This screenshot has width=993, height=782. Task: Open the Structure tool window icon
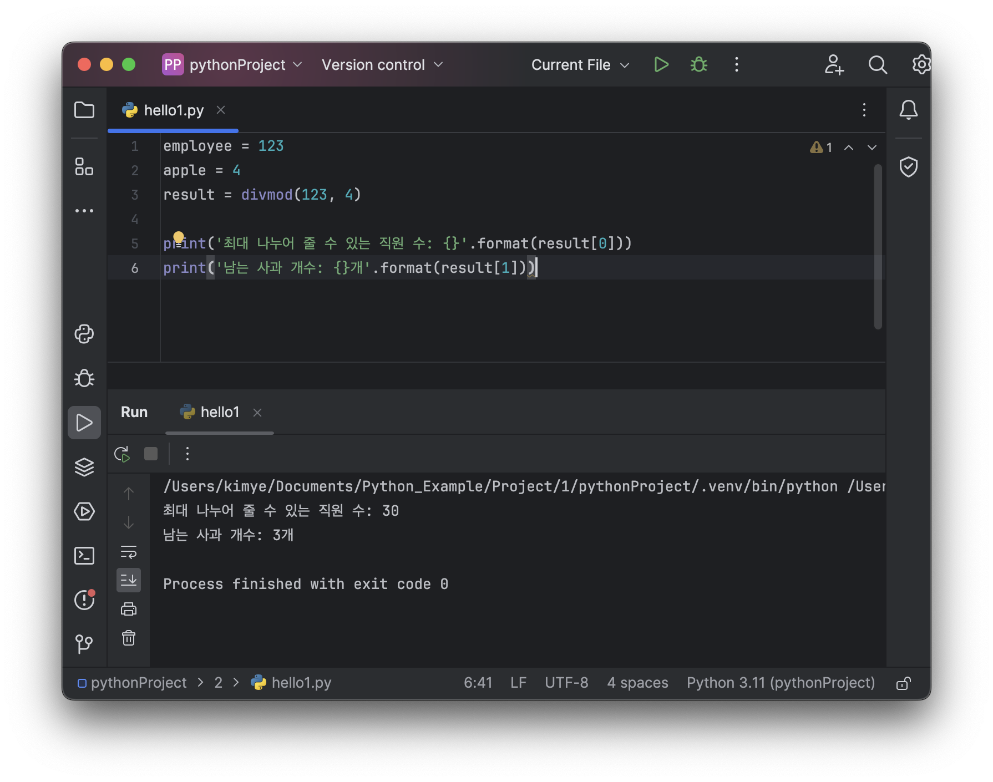[x=84, y=166]
